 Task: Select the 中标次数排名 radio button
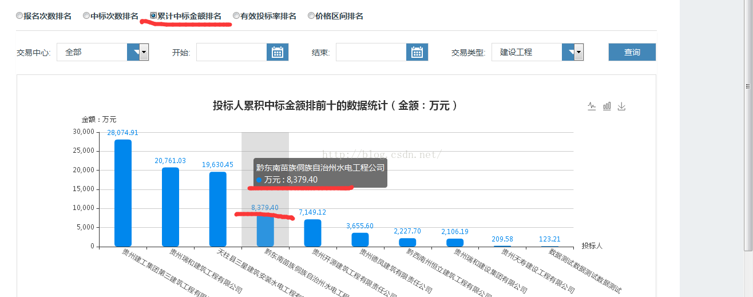coord(86,16)
